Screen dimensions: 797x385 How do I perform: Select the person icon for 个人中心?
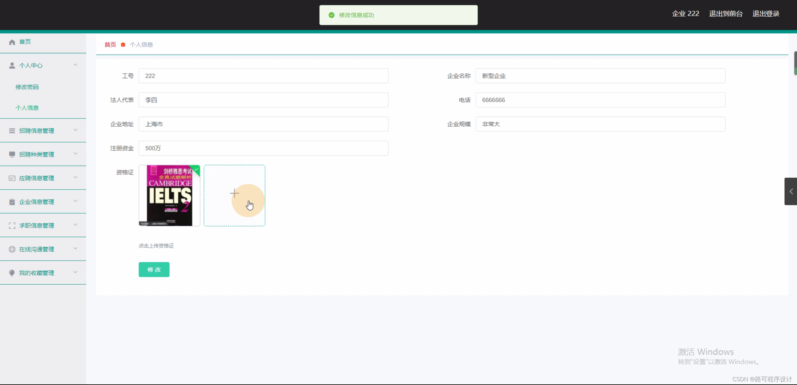pyautogui.click(x=12, y=65)
